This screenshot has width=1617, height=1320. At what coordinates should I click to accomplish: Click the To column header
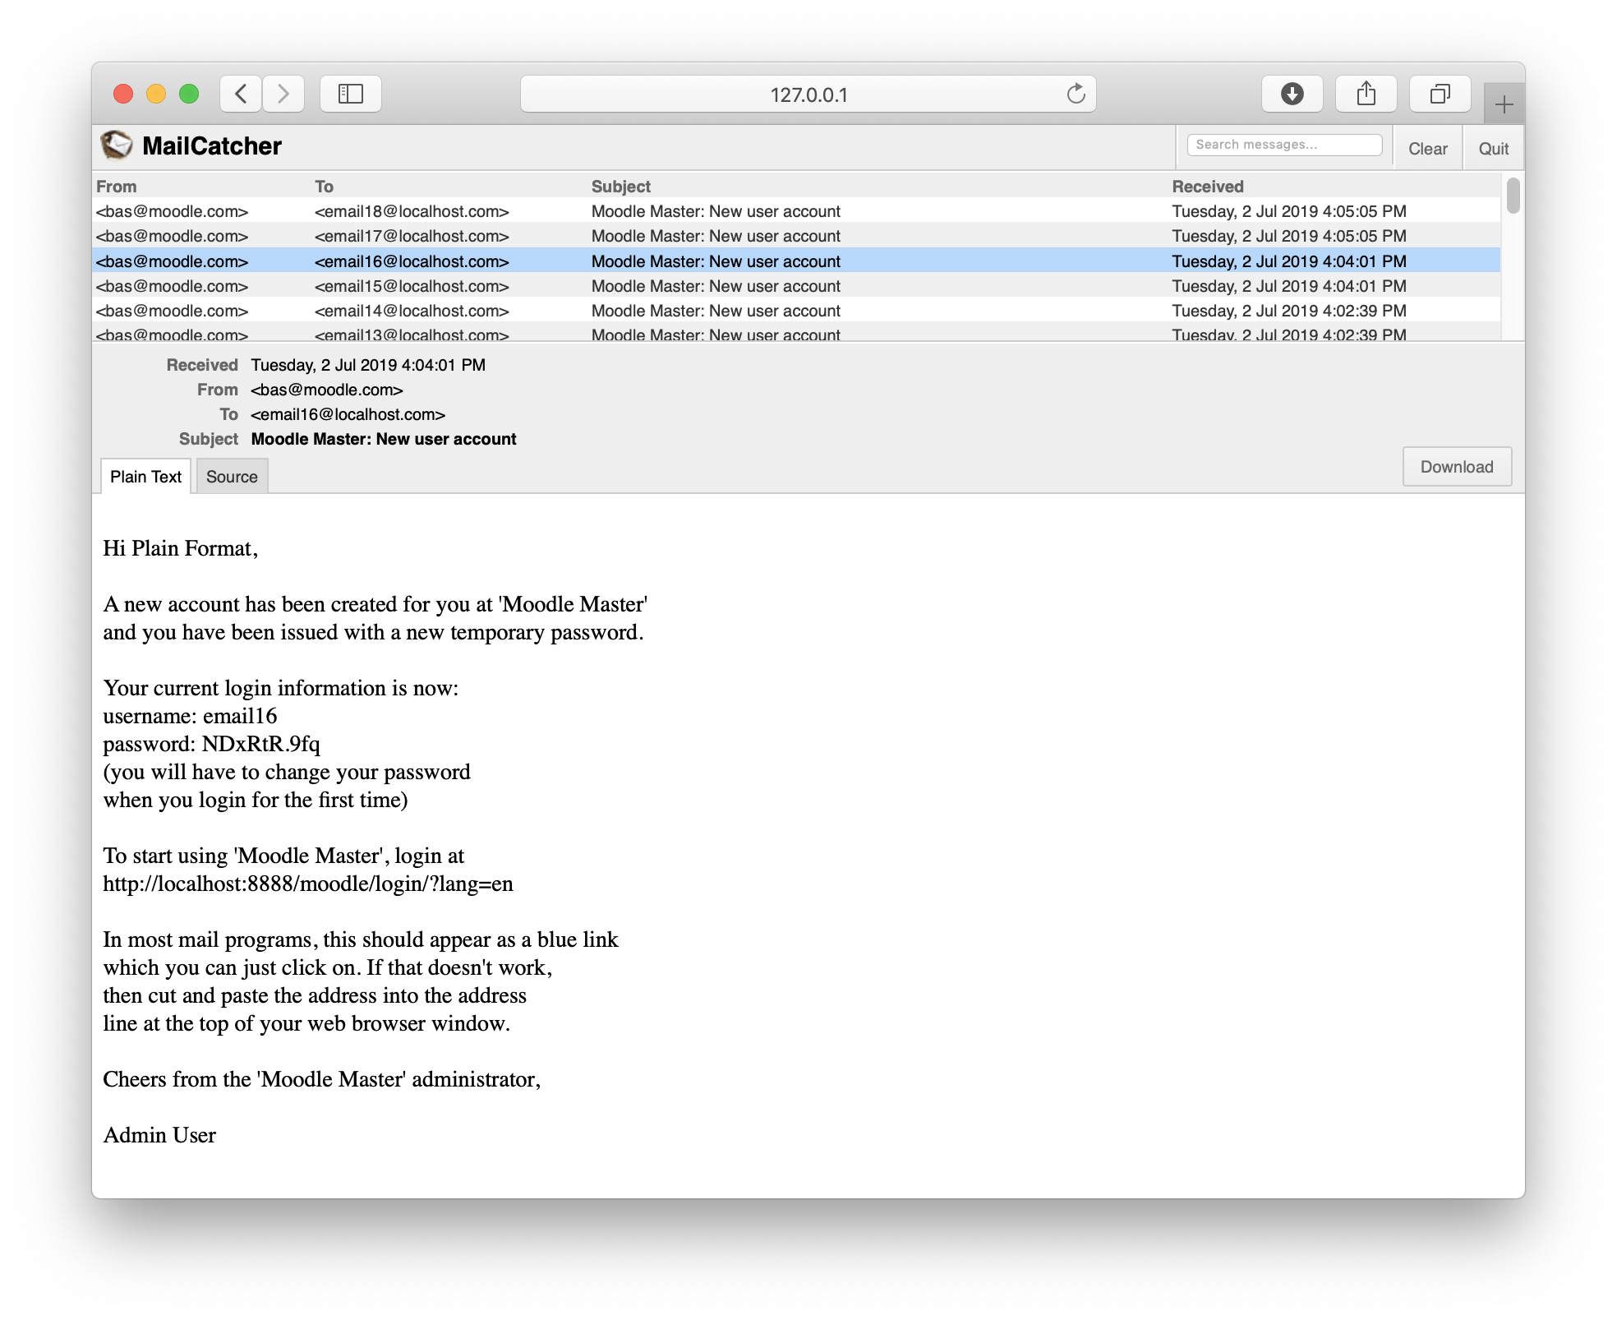pyautogui.click(x=324, y=187)
